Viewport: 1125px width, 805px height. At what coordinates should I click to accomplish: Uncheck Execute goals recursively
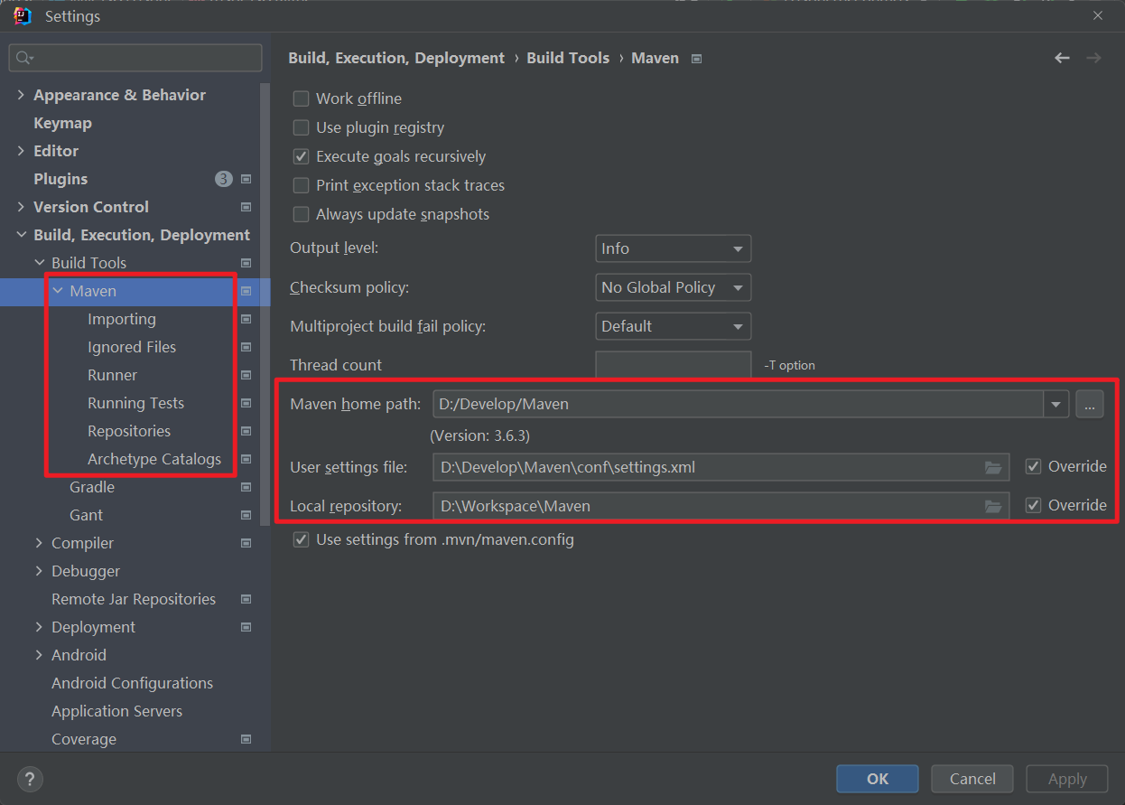(x=302, y=156)
